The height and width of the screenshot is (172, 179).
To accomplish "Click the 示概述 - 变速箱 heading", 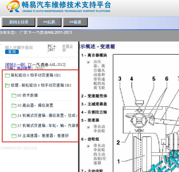I will pyautogui.click(x=97, y=47).
